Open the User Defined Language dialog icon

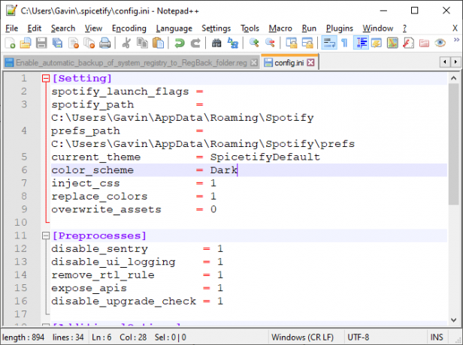point(377,43)
